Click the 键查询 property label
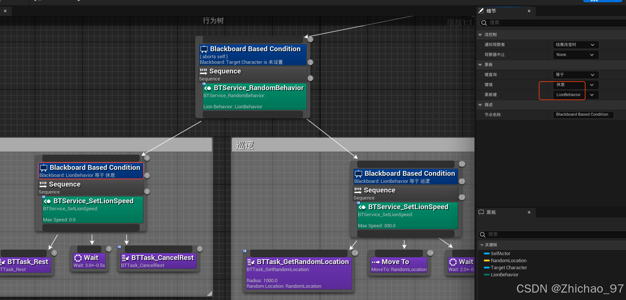626x300 pixels. click(490, 75)
